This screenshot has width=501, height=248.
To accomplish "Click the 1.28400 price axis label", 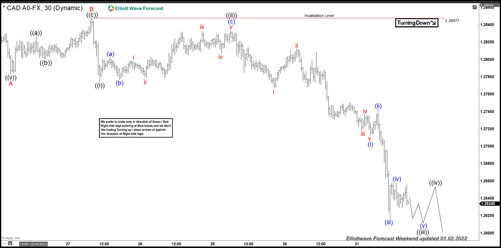I will (487, 25).
